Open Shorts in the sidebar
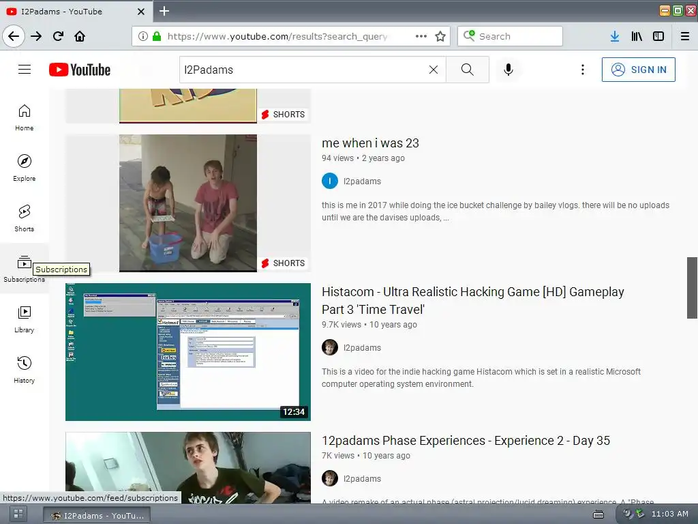Image resolution: width=698 pixels, height=524 pixels. [24, 218]
